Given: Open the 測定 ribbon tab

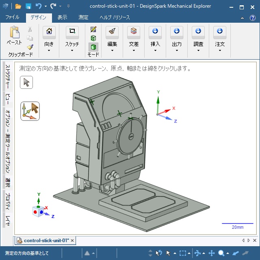Looking at the screenshot, I should [x=83, y=17].
